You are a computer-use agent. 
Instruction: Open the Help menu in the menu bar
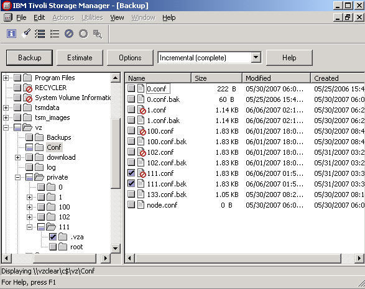pyautogui.click(x=169, y=17)
